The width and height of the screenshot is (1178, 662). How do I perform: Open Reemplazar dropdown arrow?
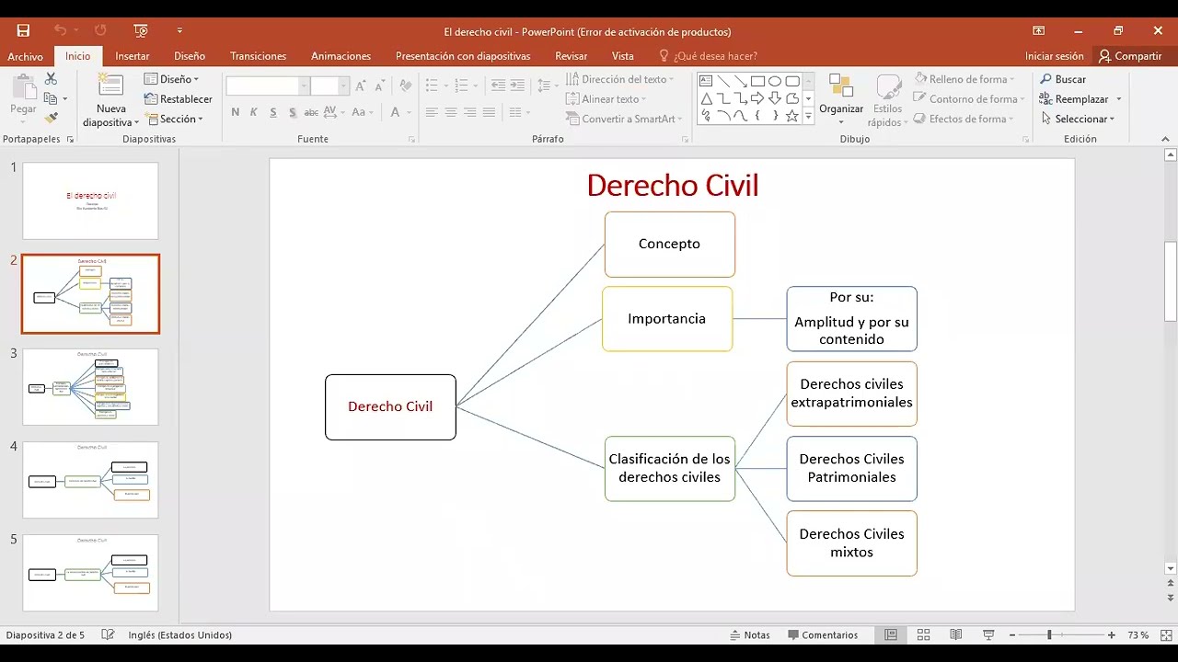pos(1119,99)
